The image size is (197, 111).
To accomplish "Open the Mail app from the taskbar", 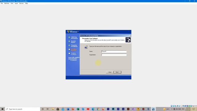I will pyautogui.click(x=63, y=109).
